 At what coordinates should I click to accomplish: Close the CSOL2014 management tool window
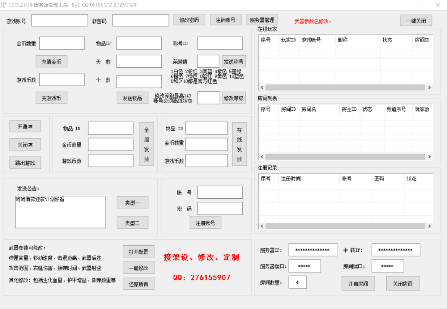(438, 5)
